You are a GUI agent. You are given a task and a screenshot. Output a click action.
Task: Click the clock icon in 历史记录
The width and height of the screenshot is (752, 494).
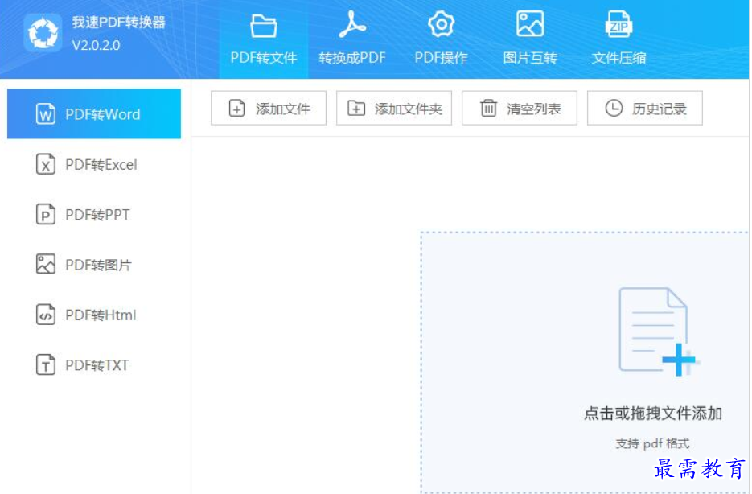point(614,108)
